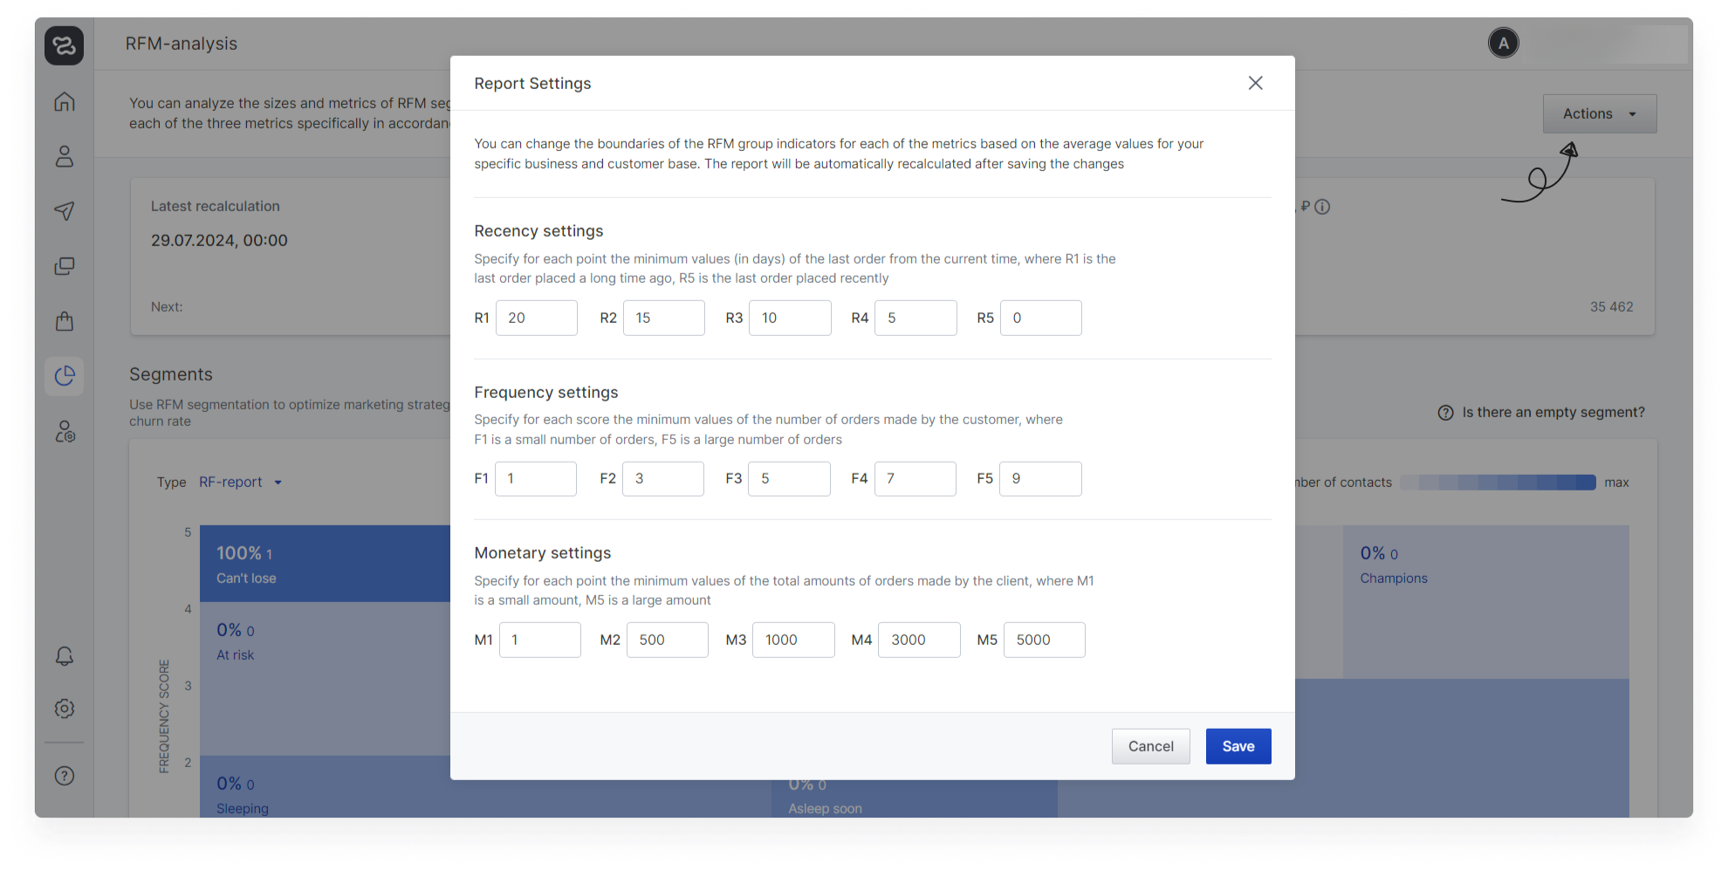Focus the R3 recency input field
The width and height of the screenshot is (1728, 870).
789,319
